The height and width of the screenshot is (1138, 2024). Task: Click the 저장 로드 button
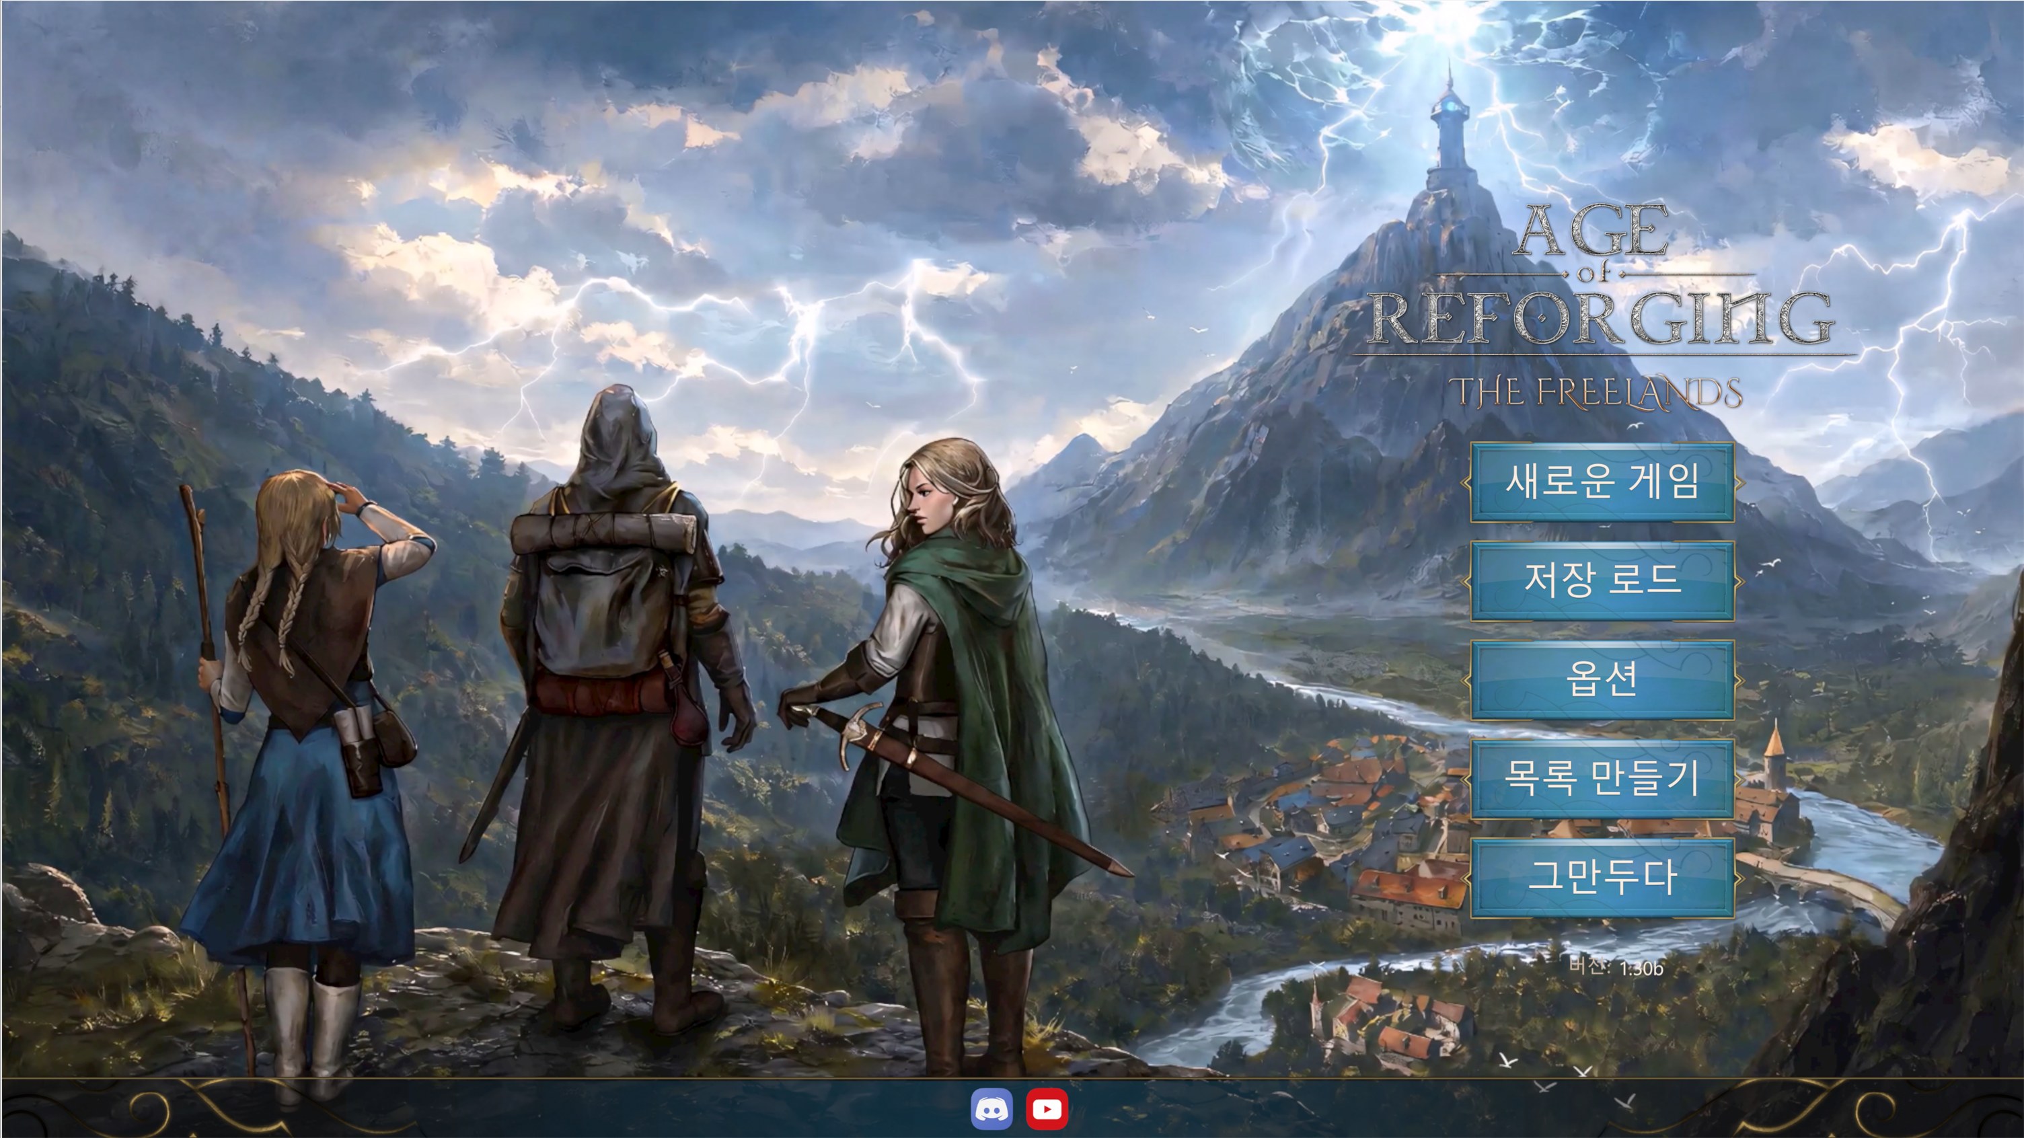pyautogui.click(x=1602, y=581)
